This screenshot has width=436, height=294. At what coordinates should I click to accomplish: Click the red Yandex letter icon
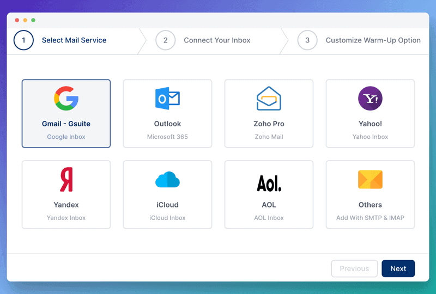66,180
